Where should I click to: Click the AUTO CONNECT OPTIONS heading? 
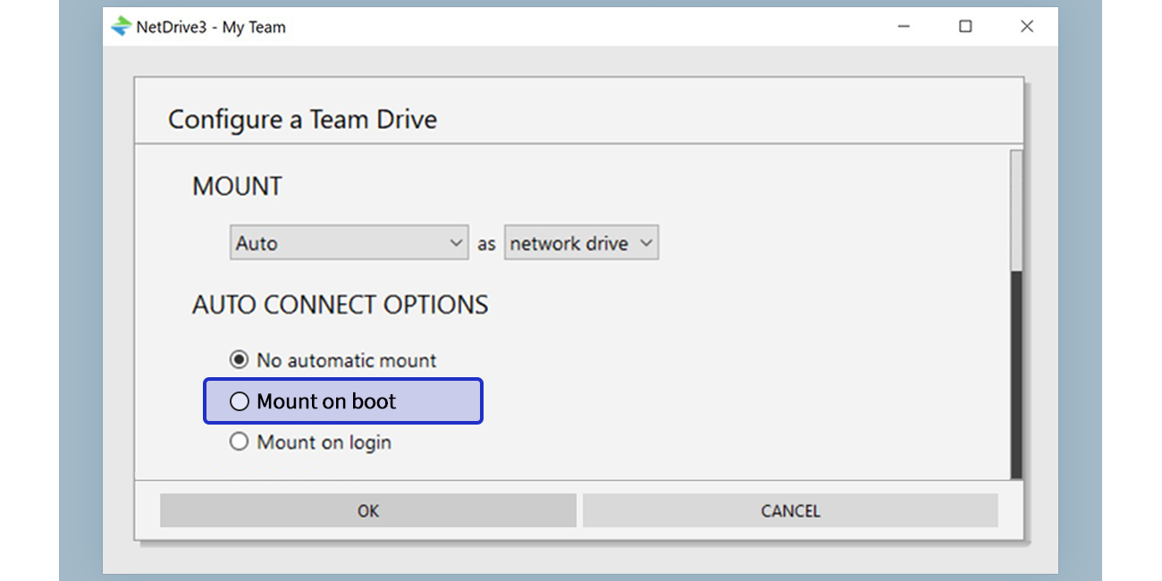coord(340,304)
